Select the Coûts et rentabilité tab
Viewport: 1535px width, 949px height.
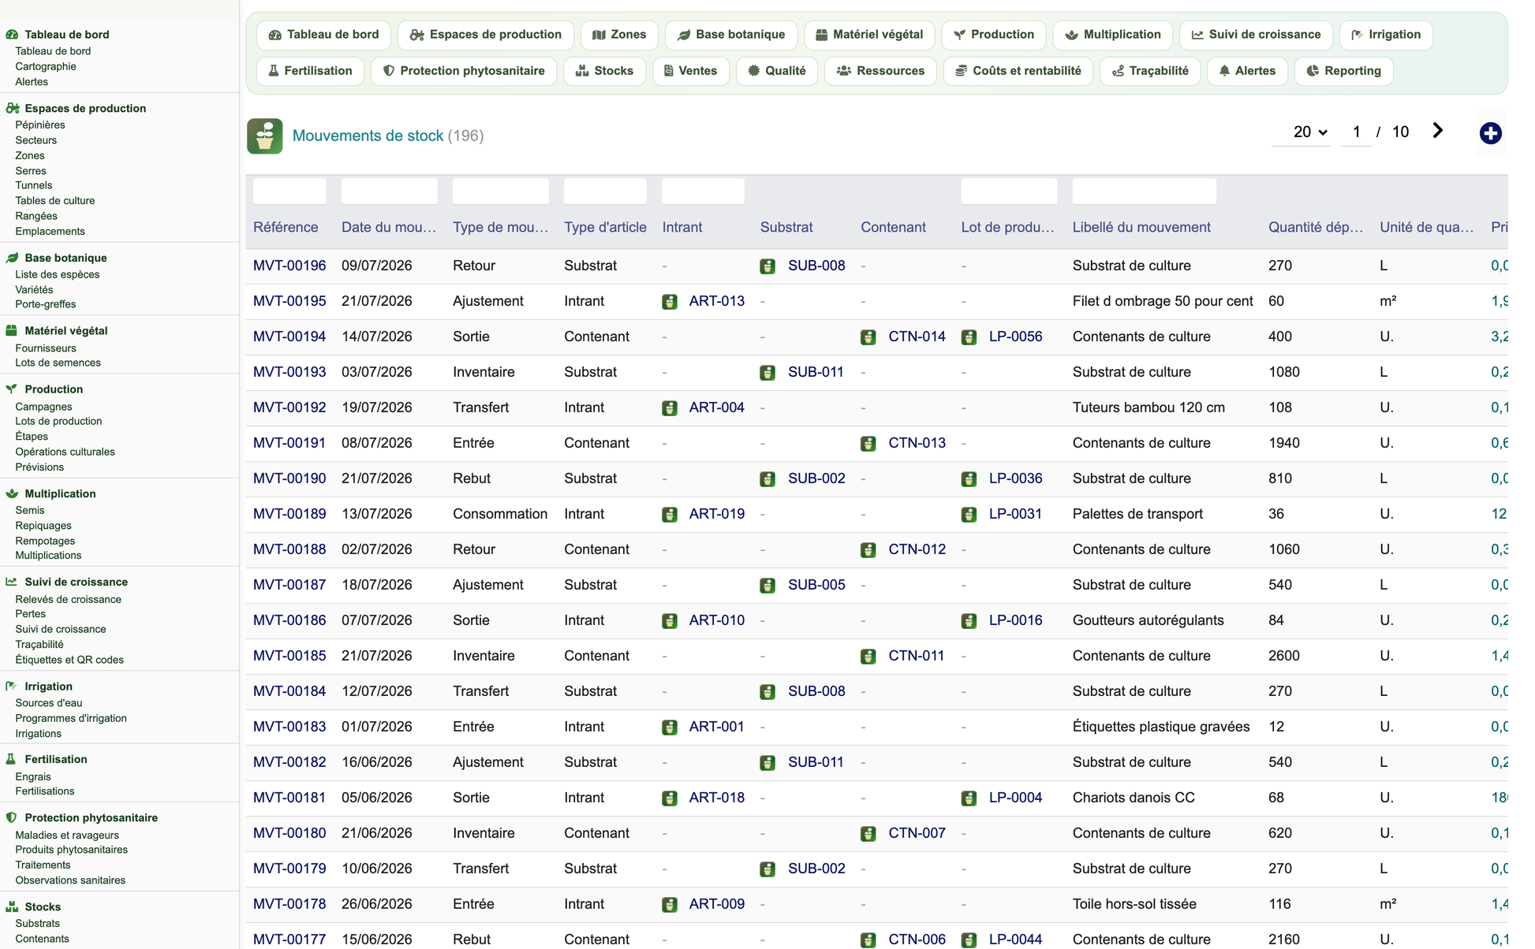coord(1018,71)
